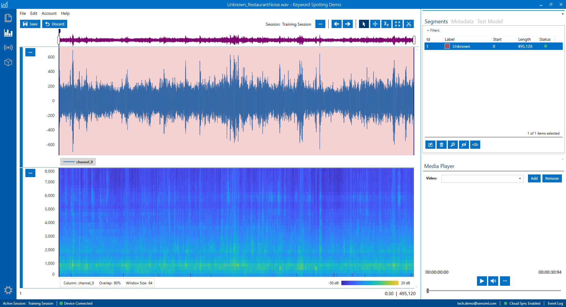Open the Event Log
The height and width of the screenshot is (307, 566).
(555, 303)
